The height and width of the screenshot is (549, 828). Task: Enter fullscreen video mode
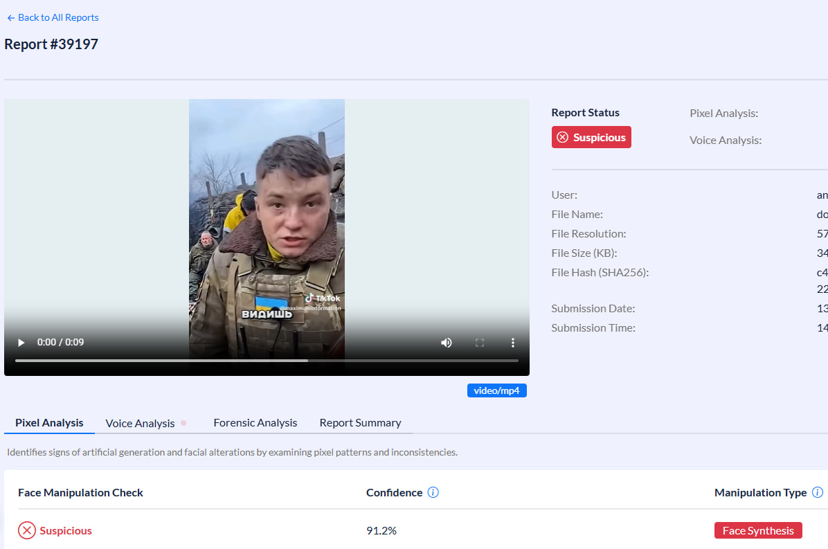[x=479, y=343]
